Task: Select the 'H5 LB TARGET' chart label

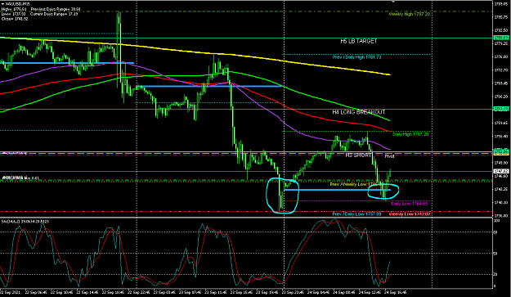Action: coord(358,41)
